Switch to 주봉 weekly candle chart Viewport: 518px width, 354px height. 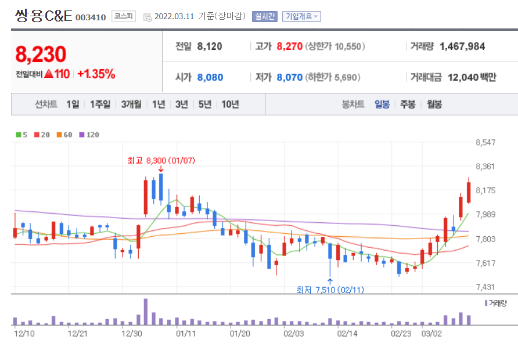tap(408, 104)
